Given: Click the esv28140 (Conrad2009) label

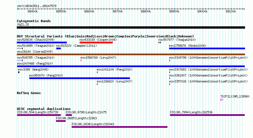Looking at the screenshot, I should [x=35, y=52].
